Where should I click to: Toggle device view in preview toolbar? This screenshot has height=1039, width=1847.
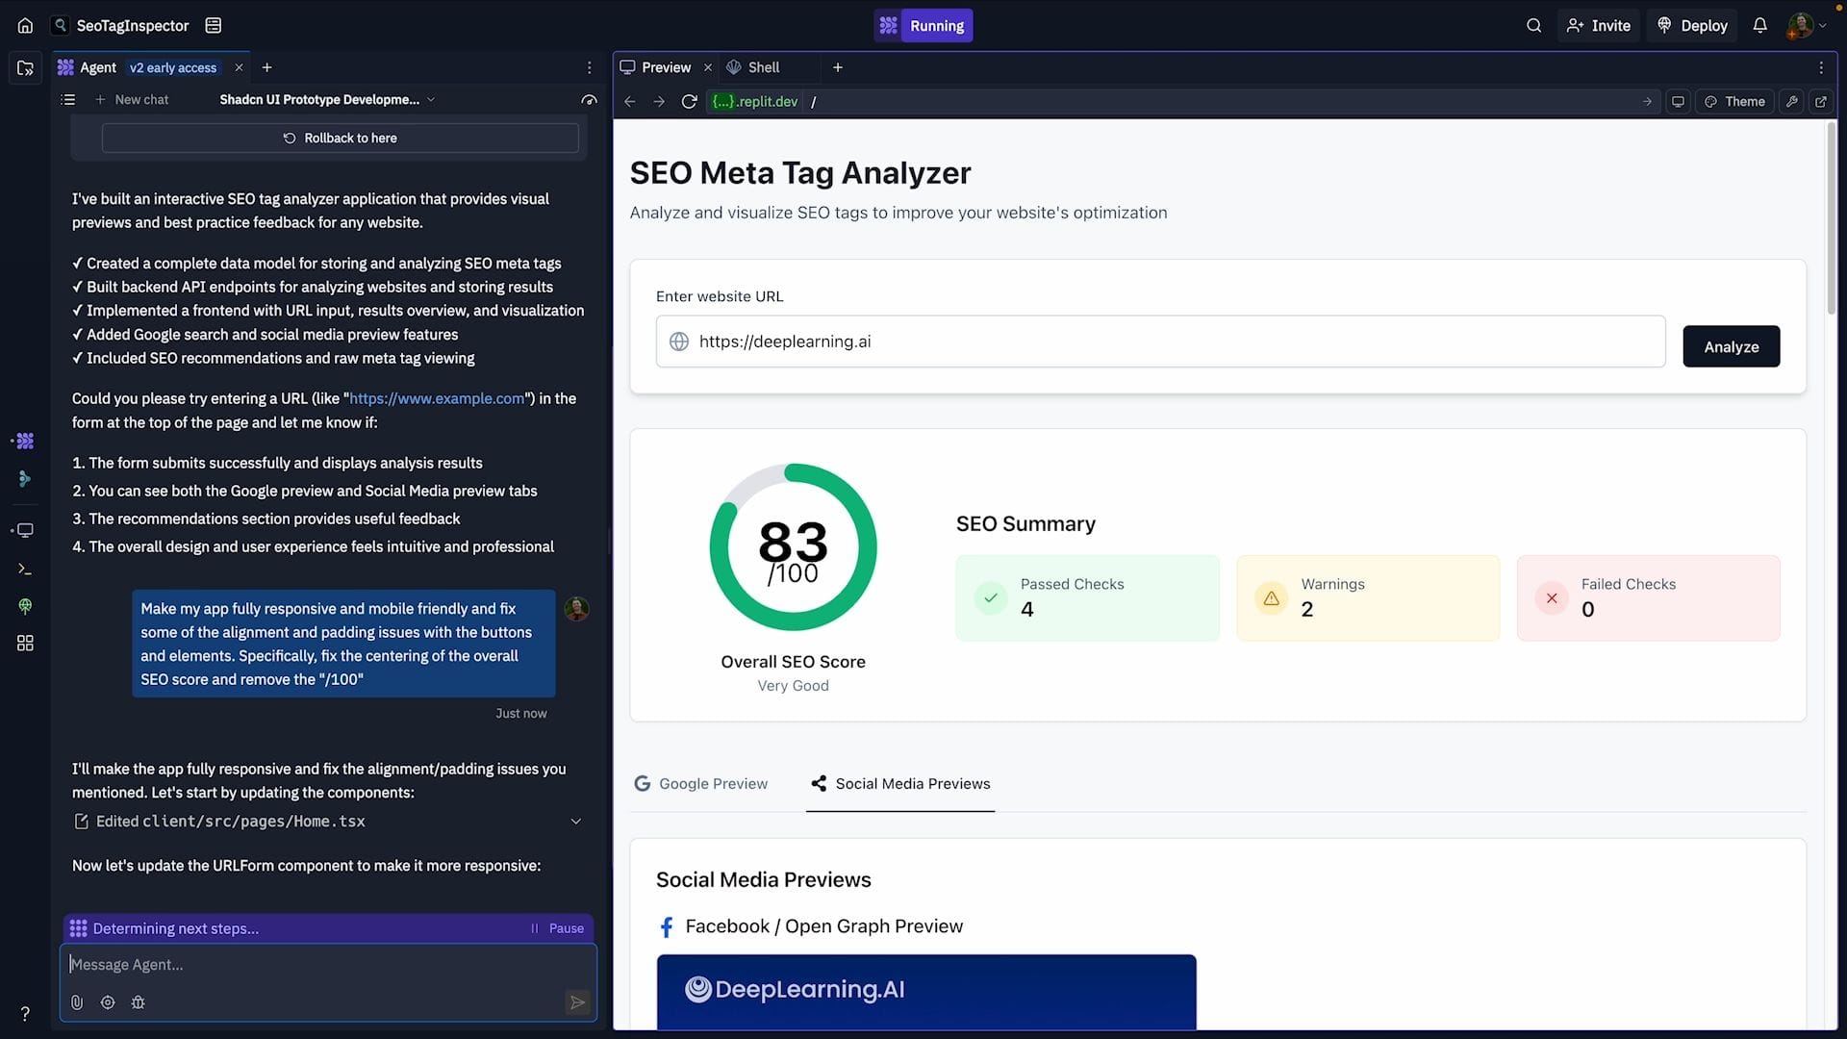tap(1678, 102)
